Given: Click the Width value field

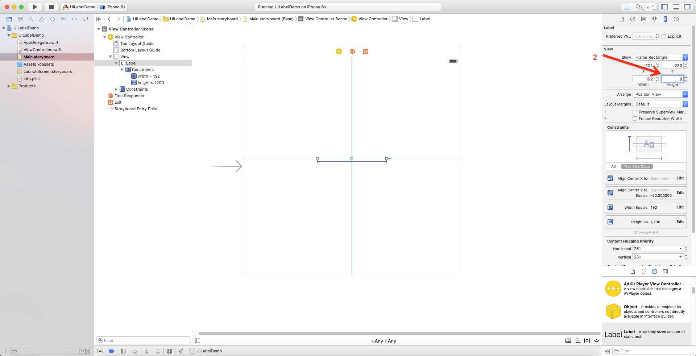Looking at the screenshot, I should [x=643, y=79].
